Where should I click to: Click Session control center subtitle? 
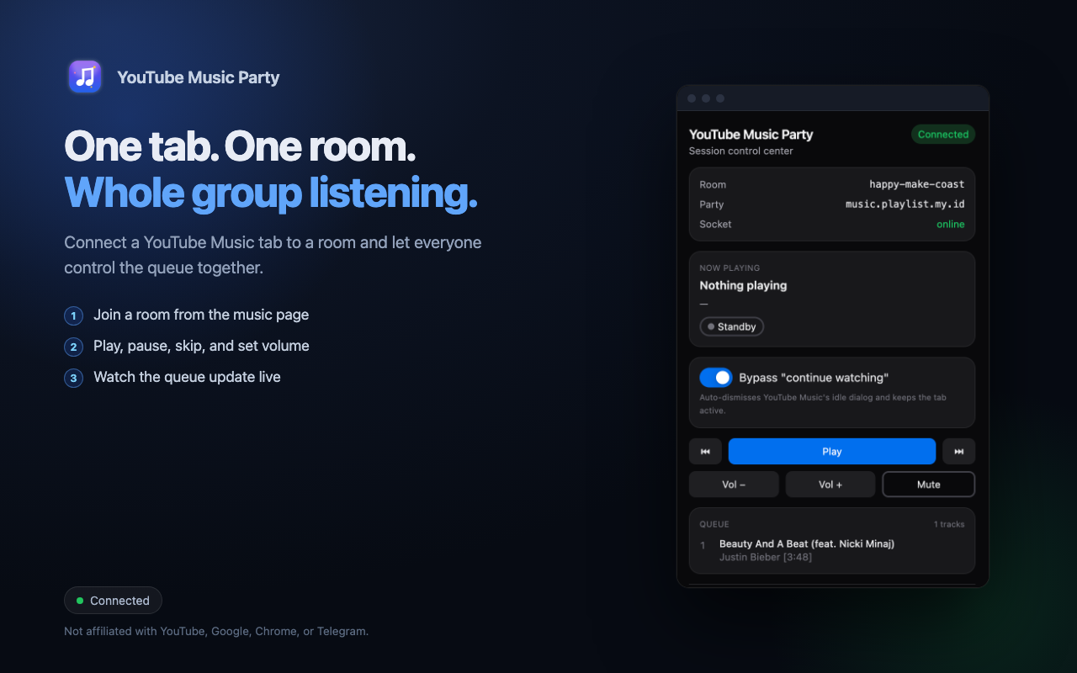pos(741,151)
